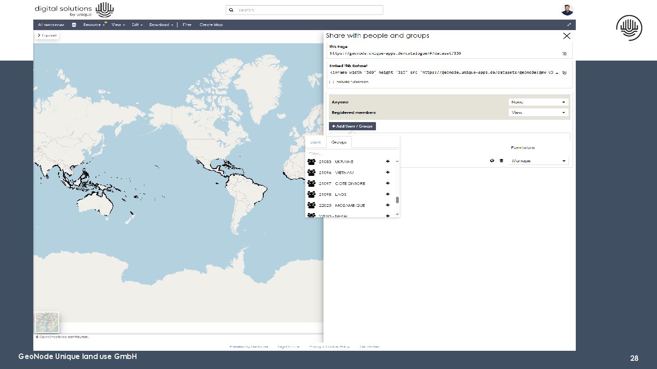Go to All resources
This screenshot has width=657, height=369.
point(51,25)
